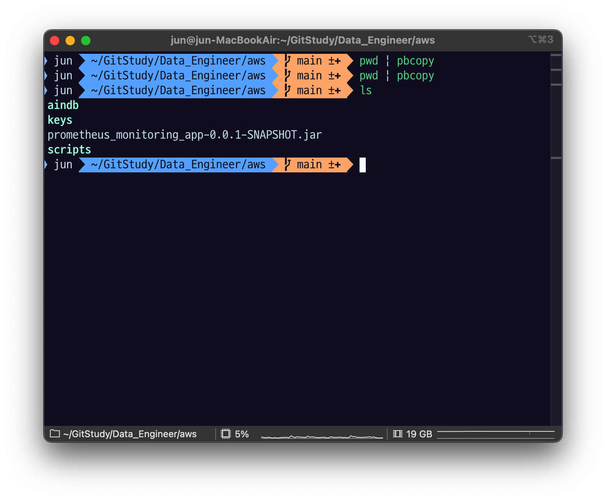Click the folder icon in status bar
Screen dimensions: 606x500
[x=55, y=434]
